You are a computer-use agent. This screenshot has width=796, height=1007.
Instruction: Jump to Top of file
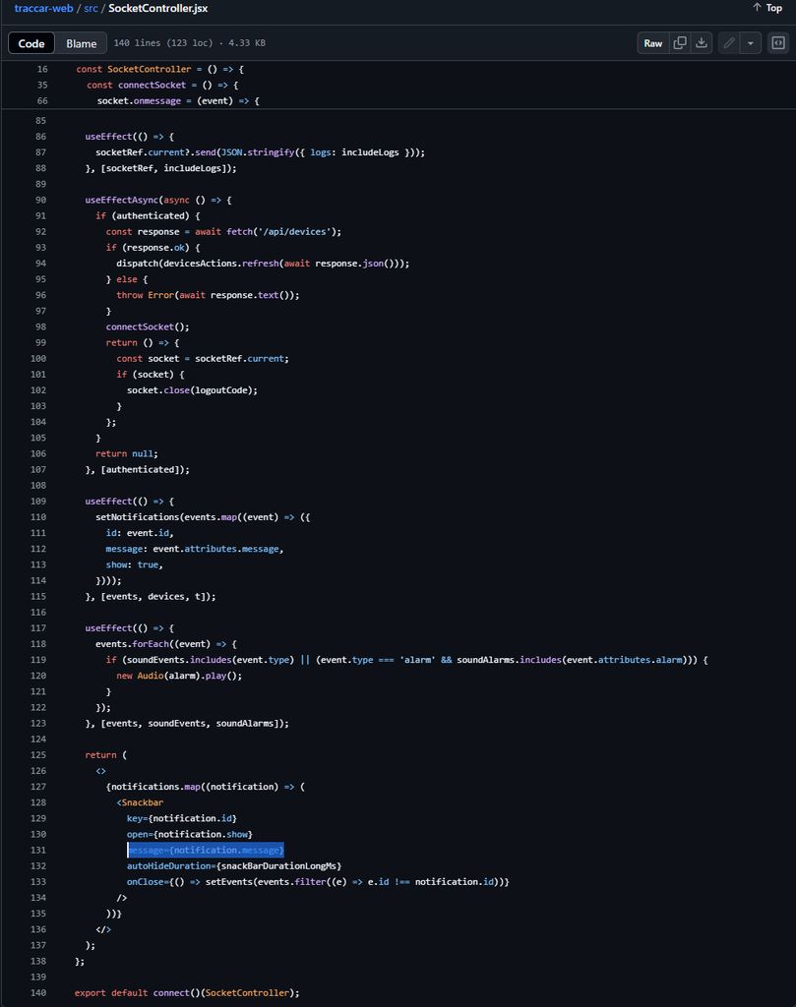(767, 8)
